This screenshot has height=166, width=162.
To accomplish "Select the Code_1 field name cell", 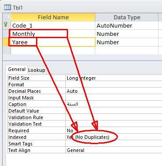I will [x=53, y=25].
